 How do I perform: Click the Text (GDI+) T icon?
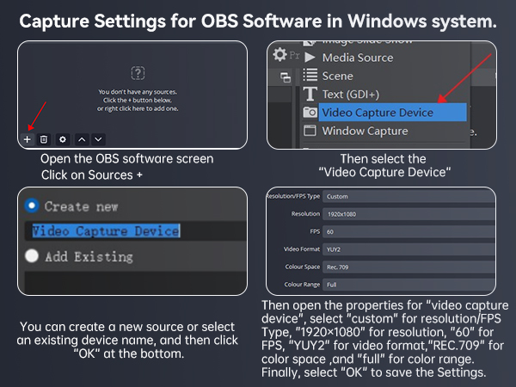click(x=310, y=94)
